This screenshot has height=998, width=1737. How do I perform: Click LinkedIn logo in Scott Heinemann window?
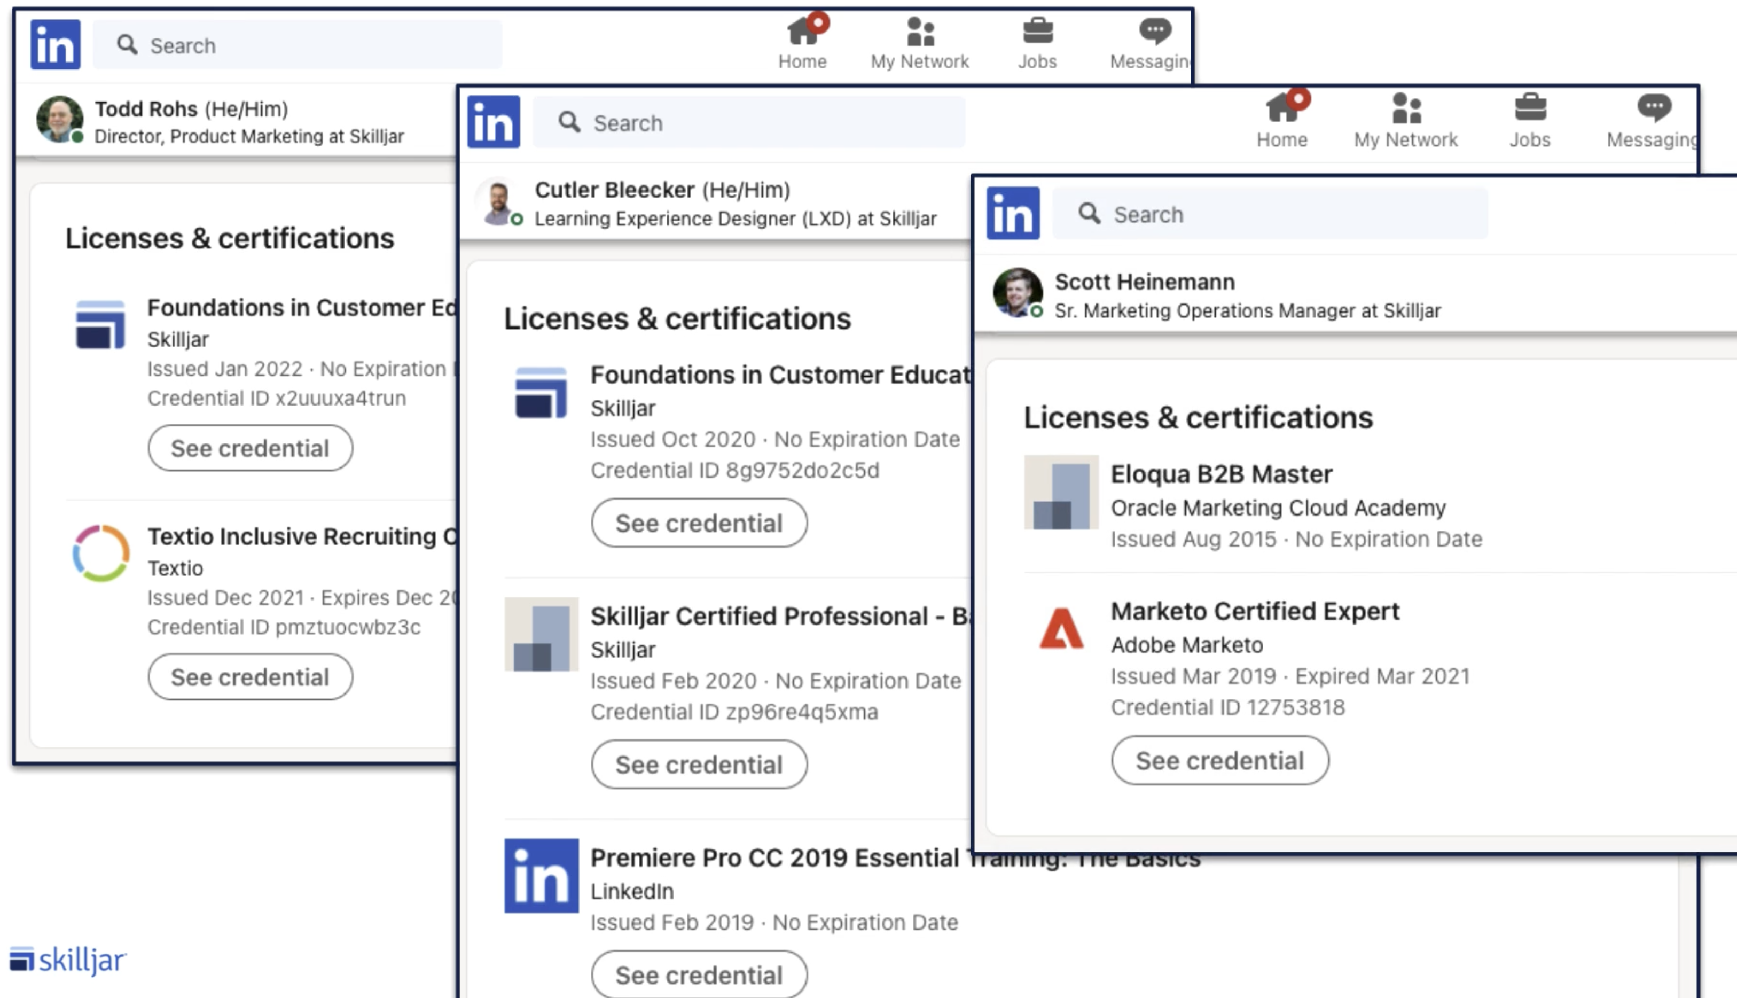[1013, 213]
